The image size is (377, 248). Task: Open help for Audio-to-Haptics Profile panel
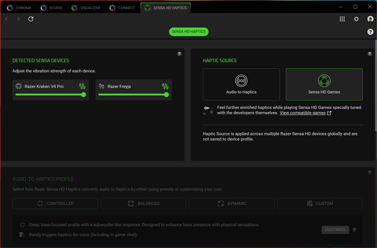(x=369, y=172)
